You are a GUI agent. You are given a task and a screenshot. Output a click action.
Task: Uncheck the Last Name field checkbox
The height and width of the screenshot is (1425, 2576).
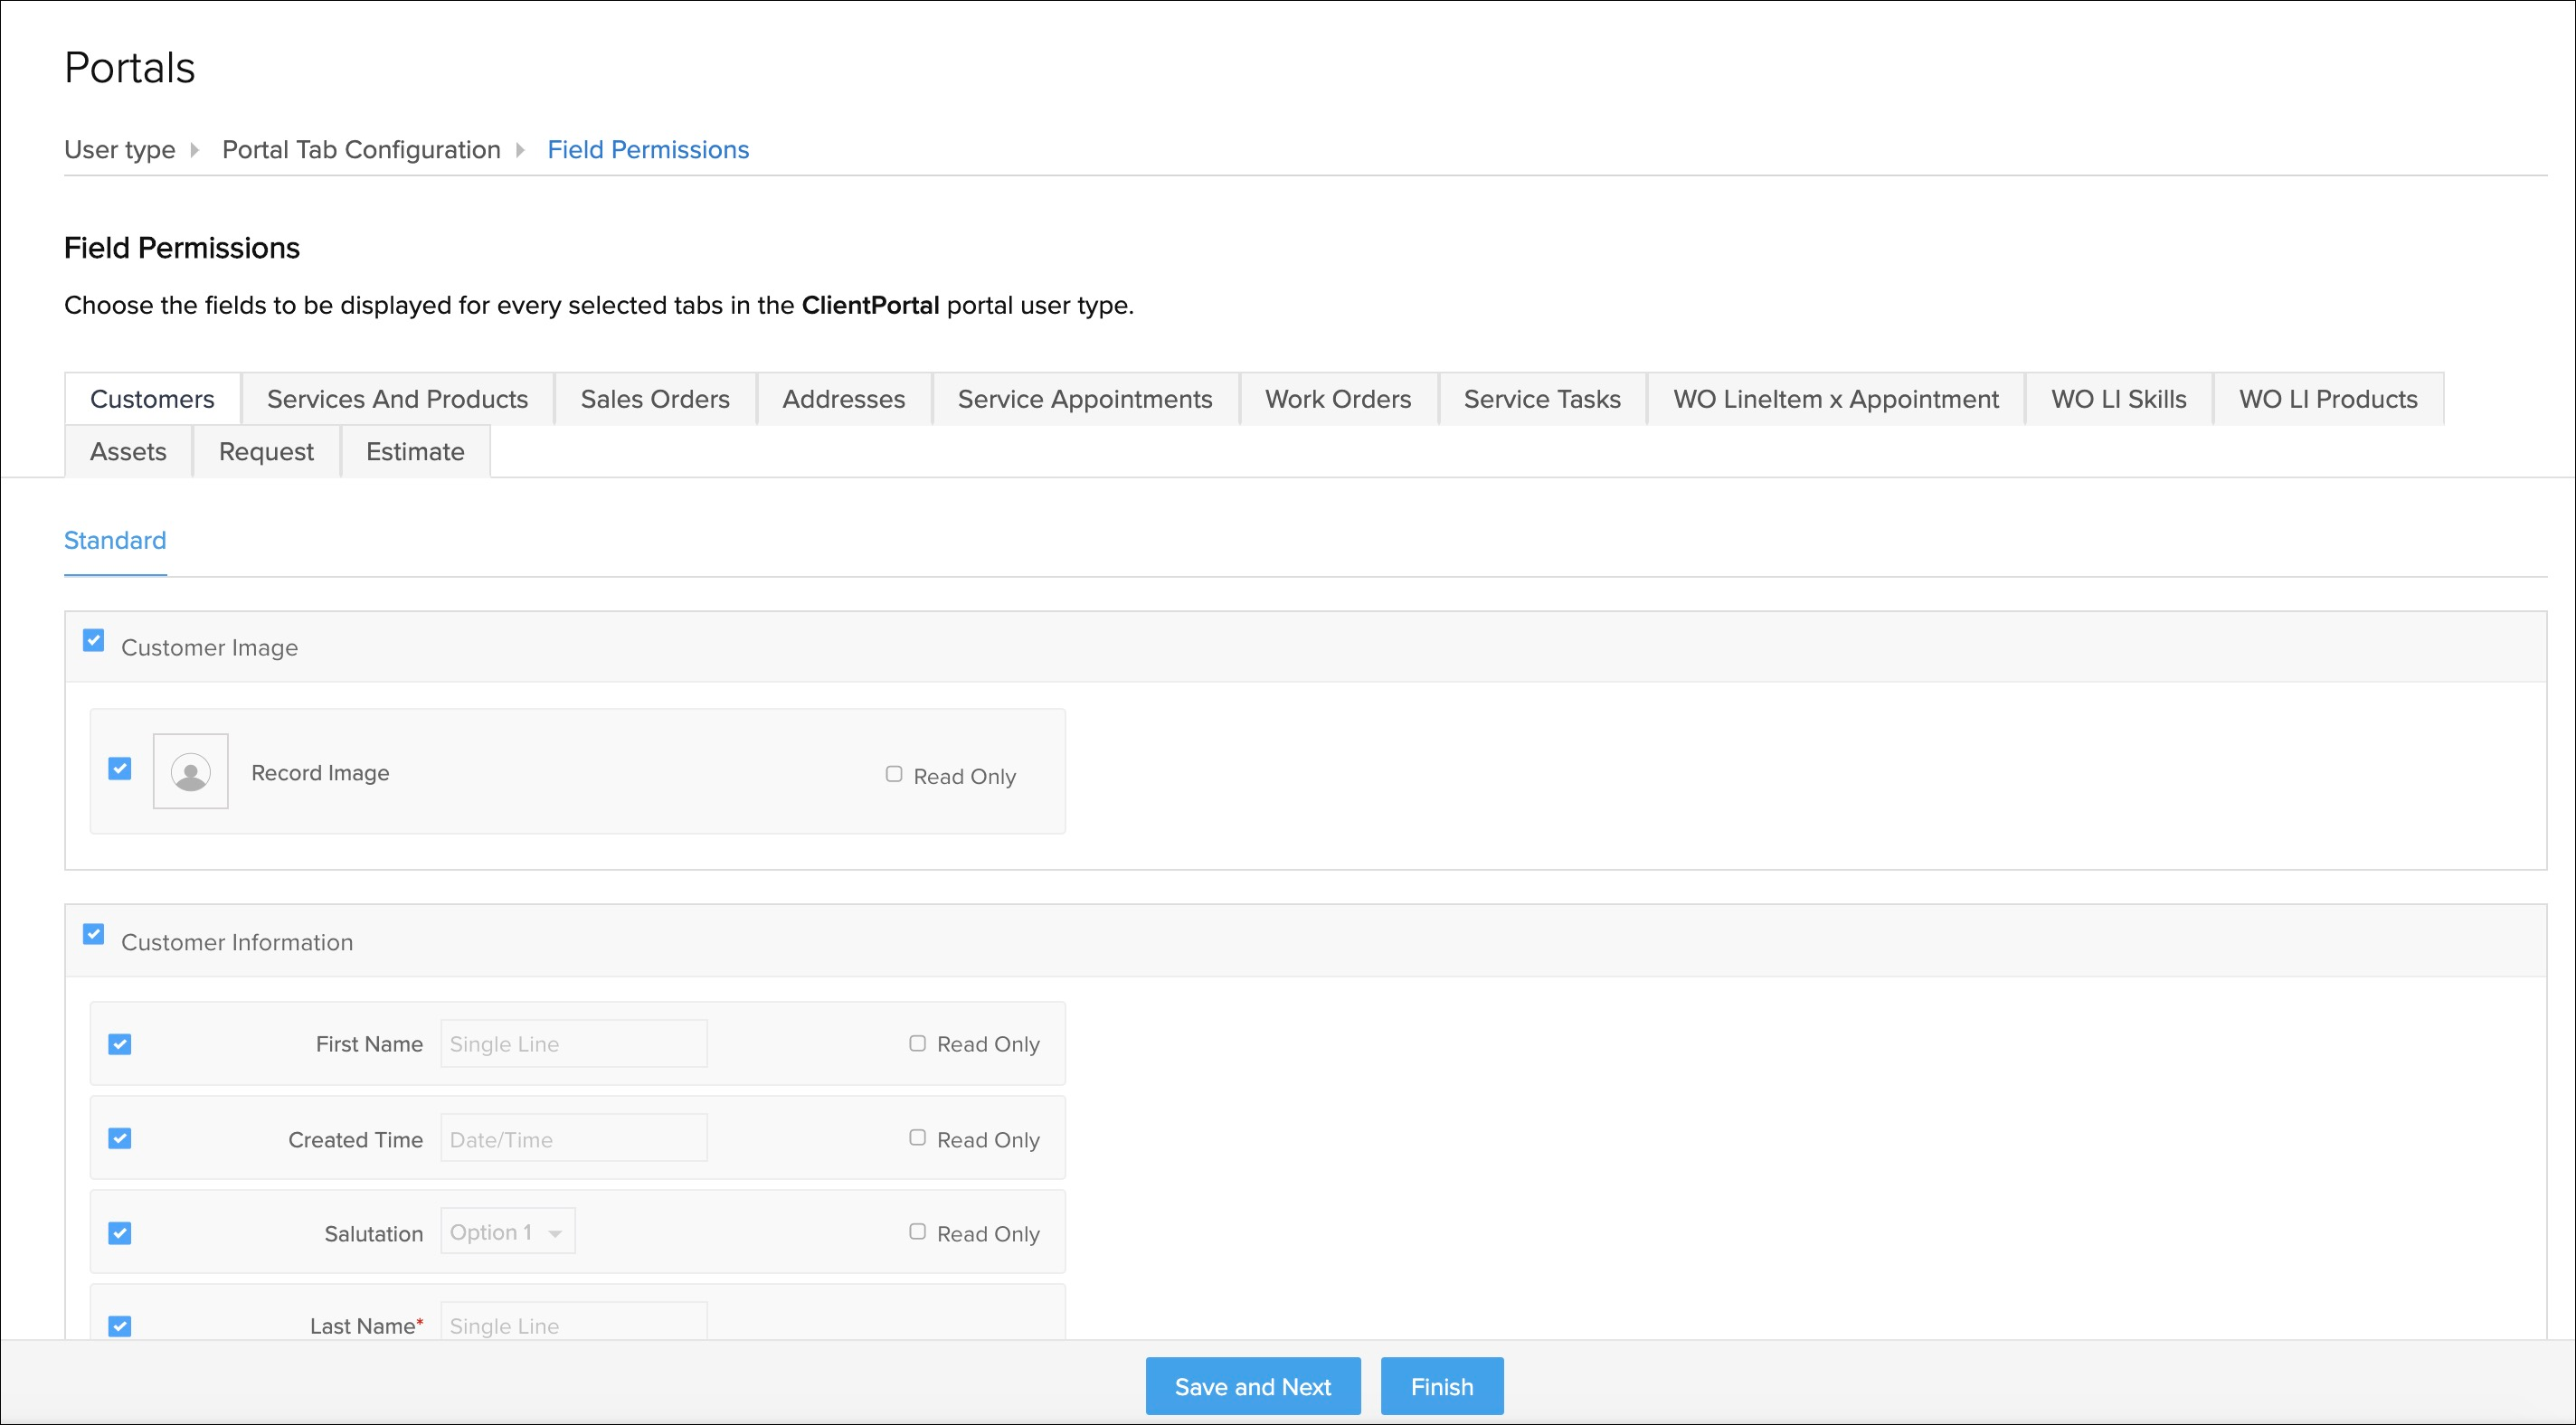(120, 1326)
